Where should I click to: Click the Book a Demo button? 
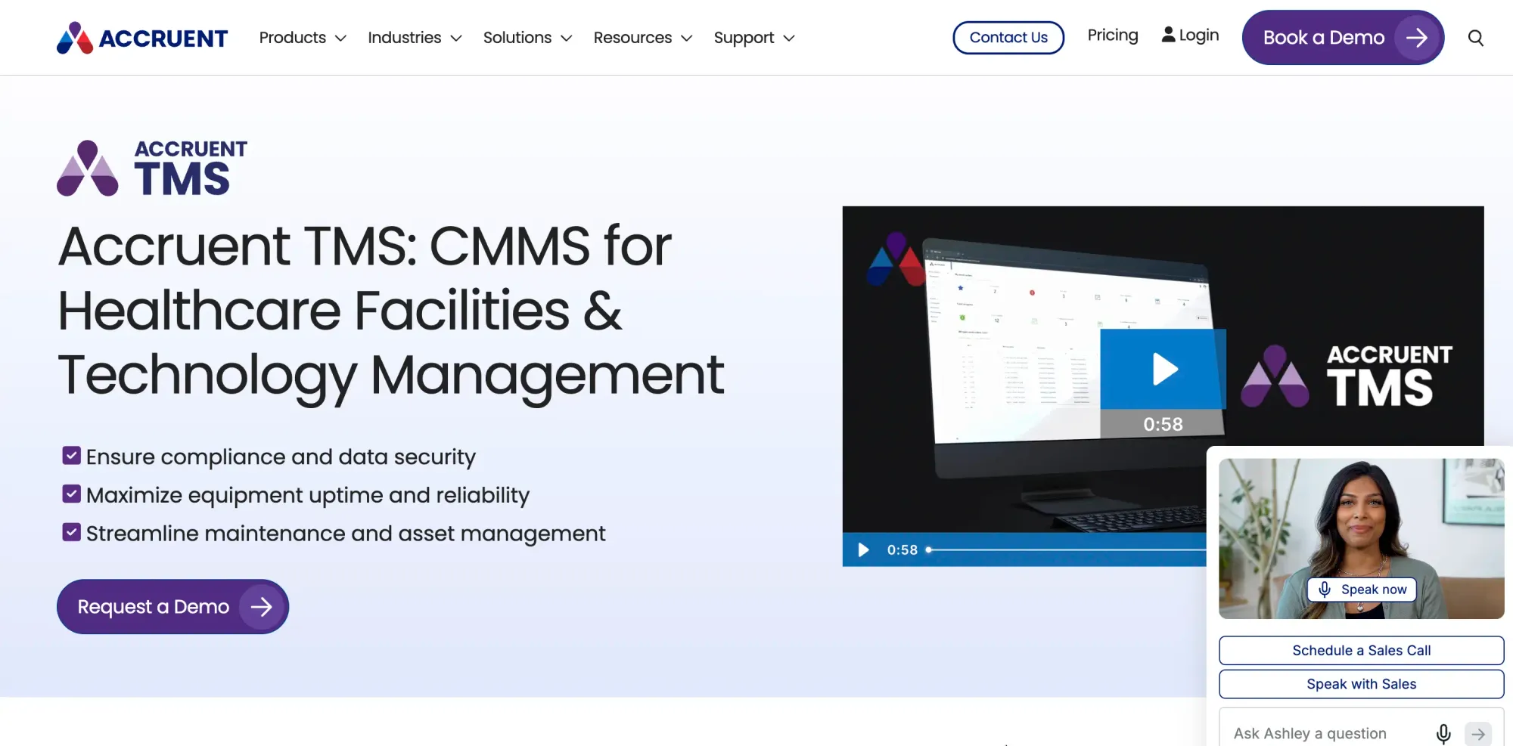click(x=1343, y=38)
